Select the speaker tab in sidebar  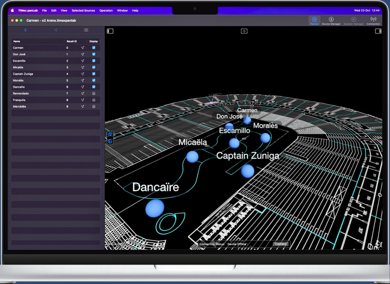pos(55,30)
